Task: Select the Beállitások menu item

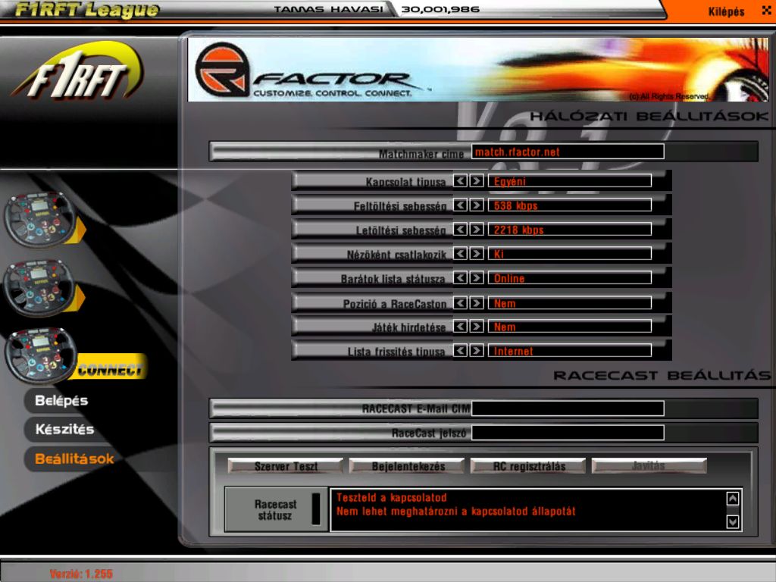Action: 74,458
